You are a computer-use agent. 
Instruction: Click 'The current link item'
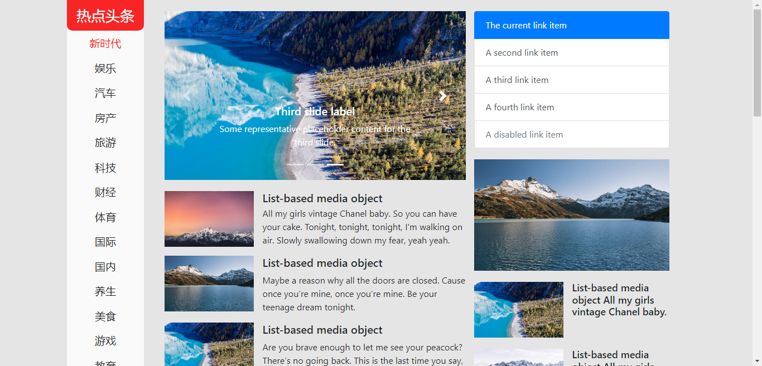coord(571,25)
